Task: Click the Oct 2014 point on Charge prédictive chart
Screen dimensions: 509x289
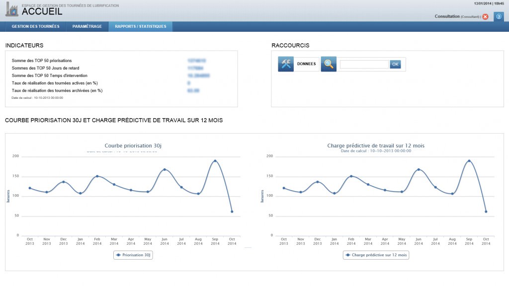Action: pyautogui.click(x=486, y=212)
